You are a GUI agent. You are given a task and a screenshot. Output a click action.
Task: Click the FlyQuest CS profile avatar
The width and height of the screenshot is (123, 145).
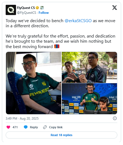(x=11, y=10)
